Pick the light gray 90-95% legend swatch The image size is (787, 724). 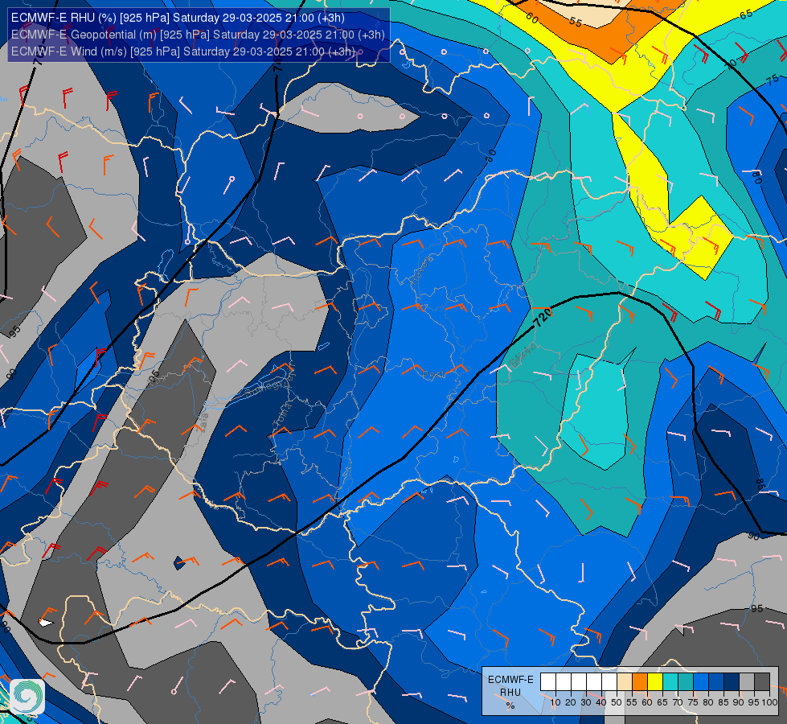coord(747,682)
